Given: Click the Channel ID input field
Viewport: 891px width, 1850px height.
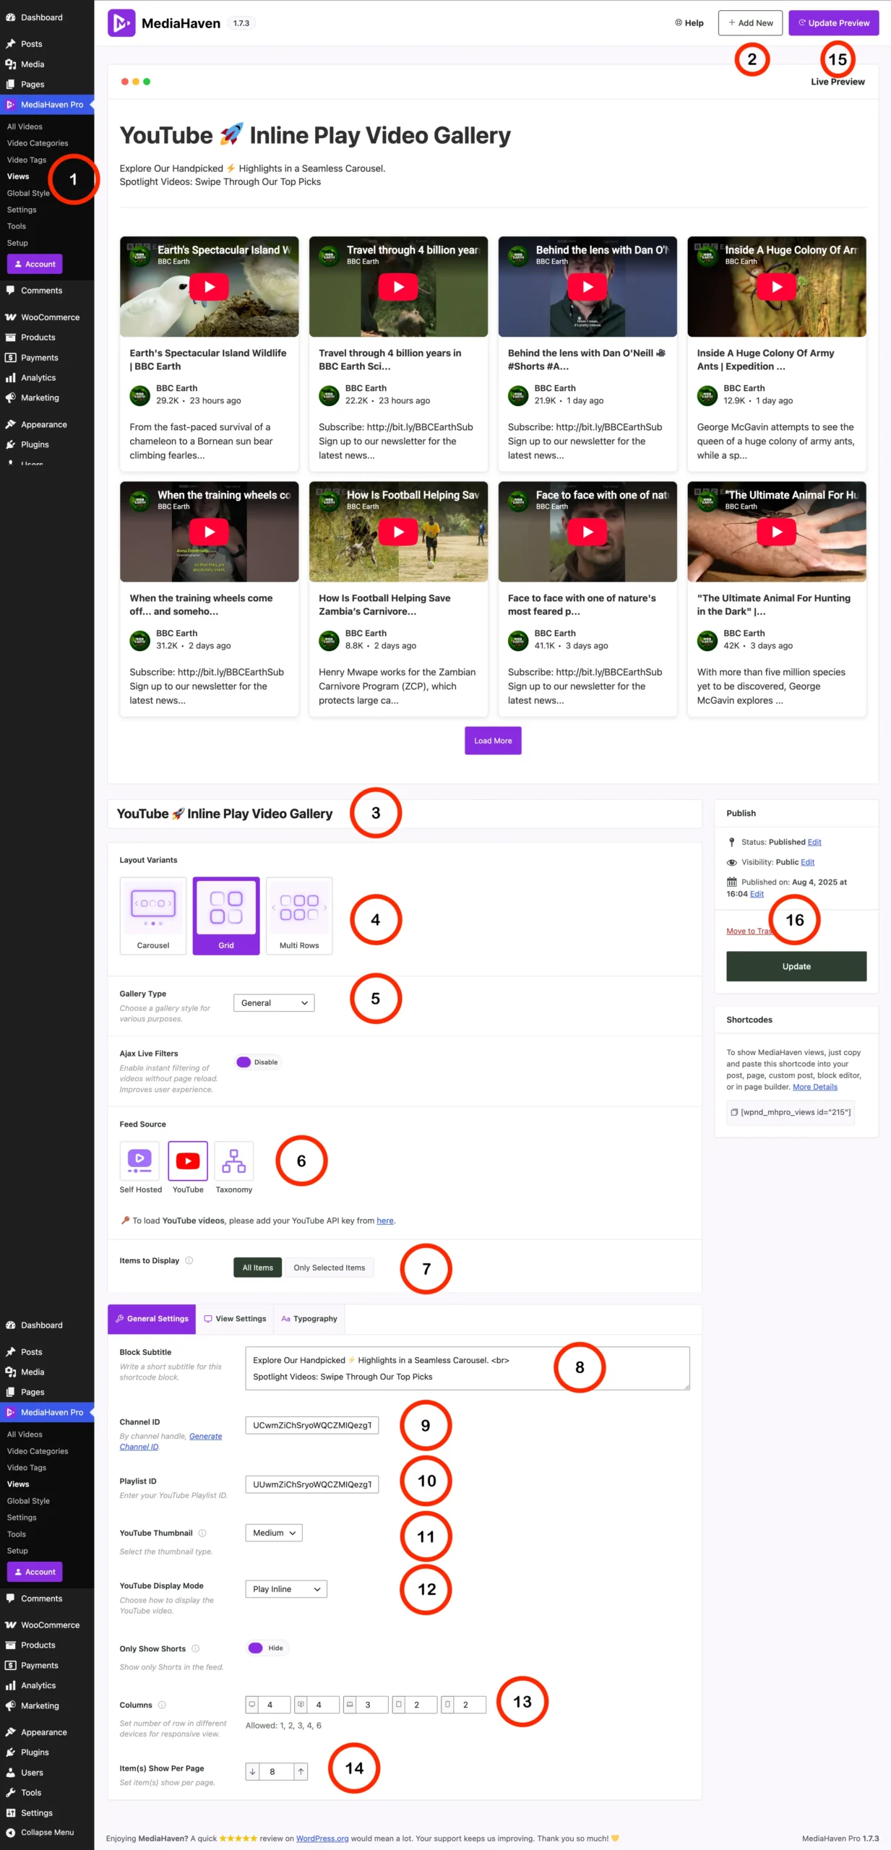Looking at the screenshot, I should click(312, 1425).
